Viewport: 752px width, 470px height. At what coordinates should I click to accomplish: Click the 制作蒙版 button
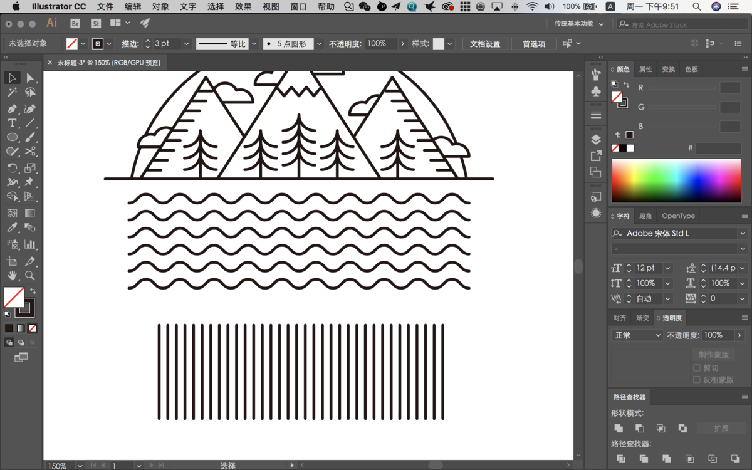tap(714, 355)
